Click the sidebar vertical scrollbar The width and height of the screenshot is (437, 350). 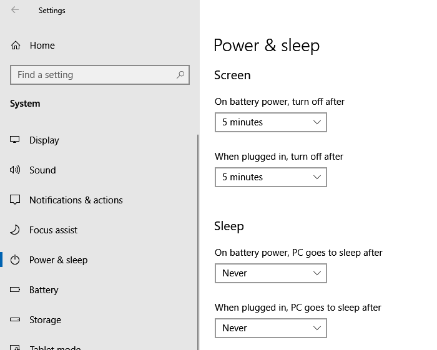pos(198,242)
